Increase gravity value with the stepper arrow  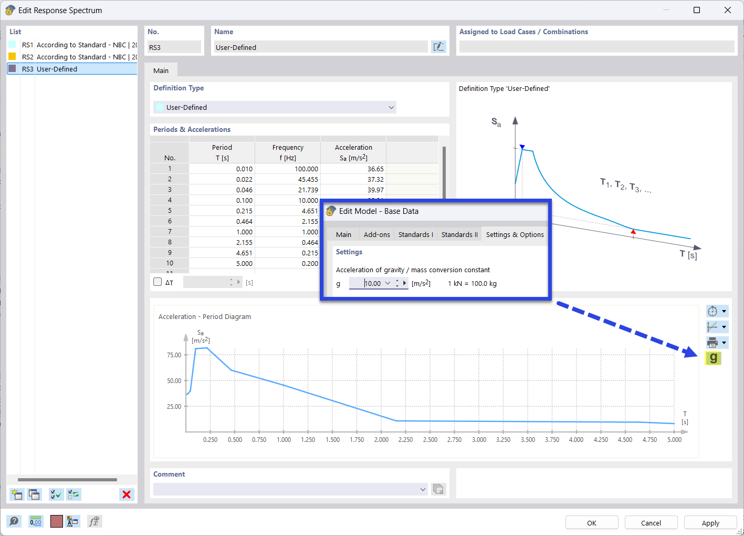[x=397, y=279]
